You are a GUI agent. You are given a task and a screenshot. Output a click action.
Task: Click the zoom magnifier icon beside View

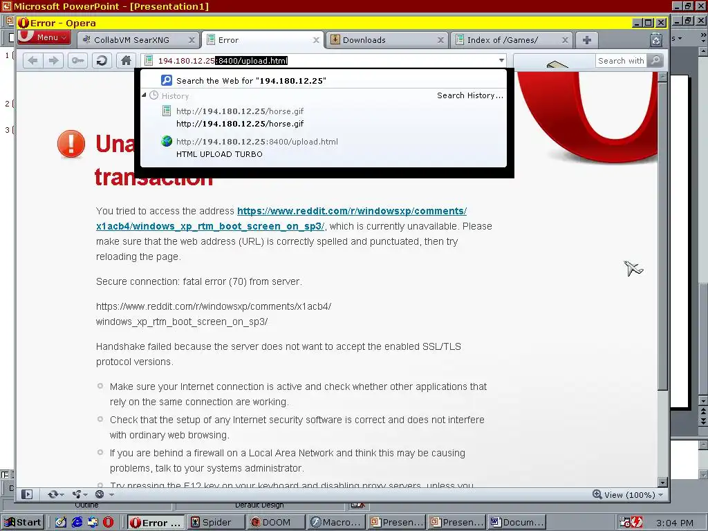point(597,494)
